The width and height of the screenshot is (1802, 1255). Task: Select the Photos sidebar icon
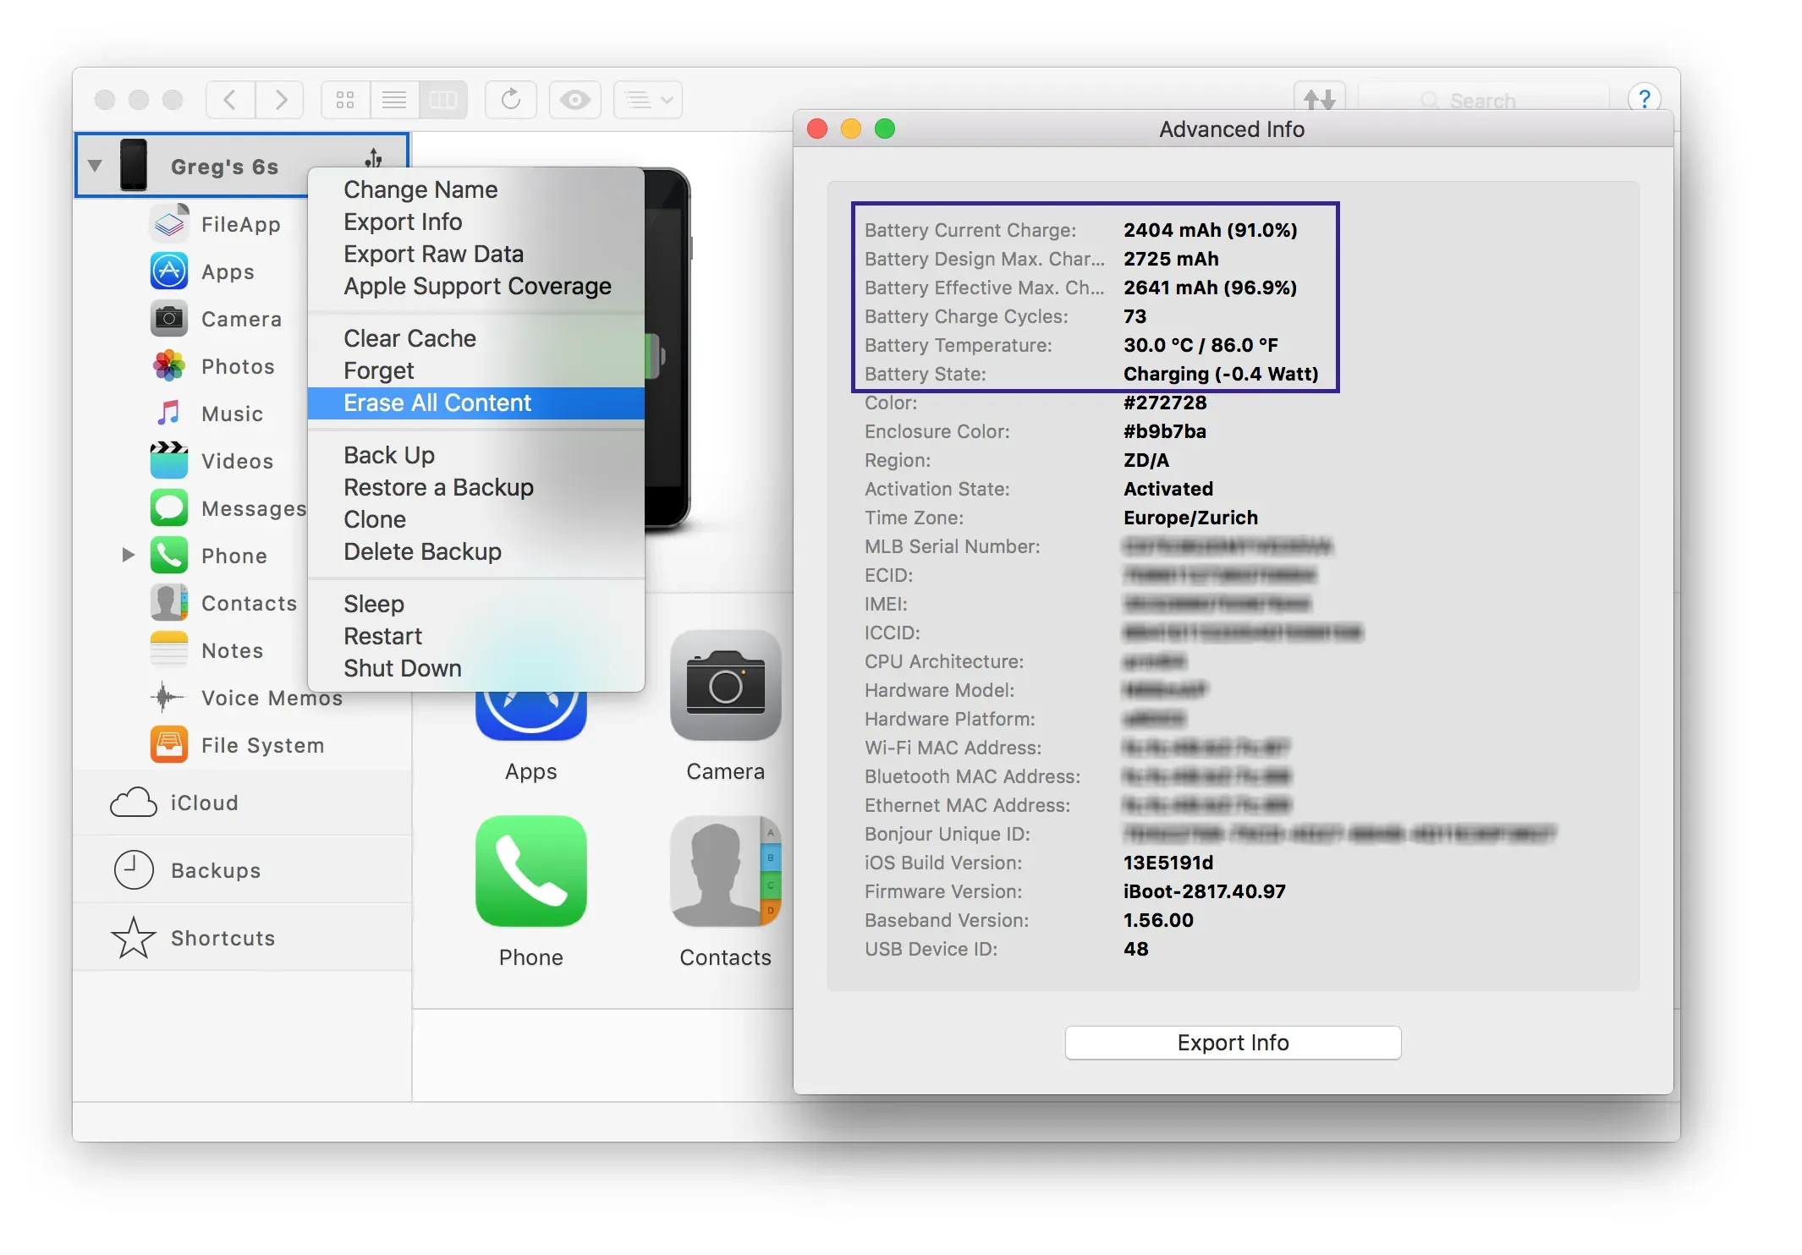tap(169, 366)
